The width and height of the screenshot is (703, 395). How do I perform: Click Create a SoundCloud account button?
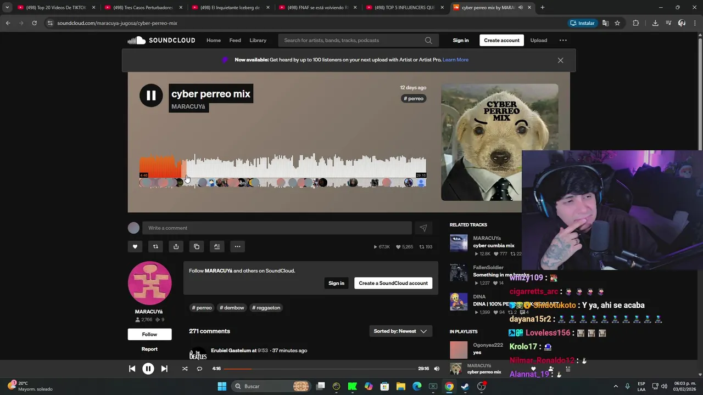(x=393, y=283)
